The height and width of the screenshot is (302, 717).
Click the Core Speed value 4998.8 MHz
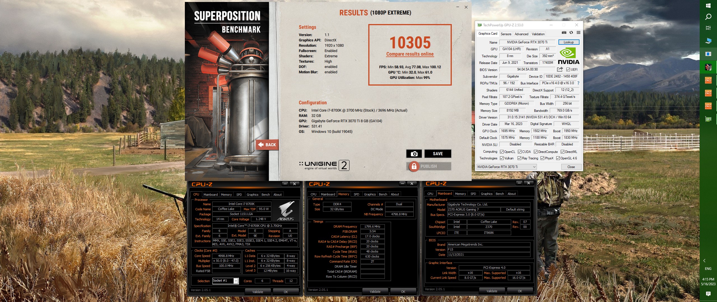[226, 256]
